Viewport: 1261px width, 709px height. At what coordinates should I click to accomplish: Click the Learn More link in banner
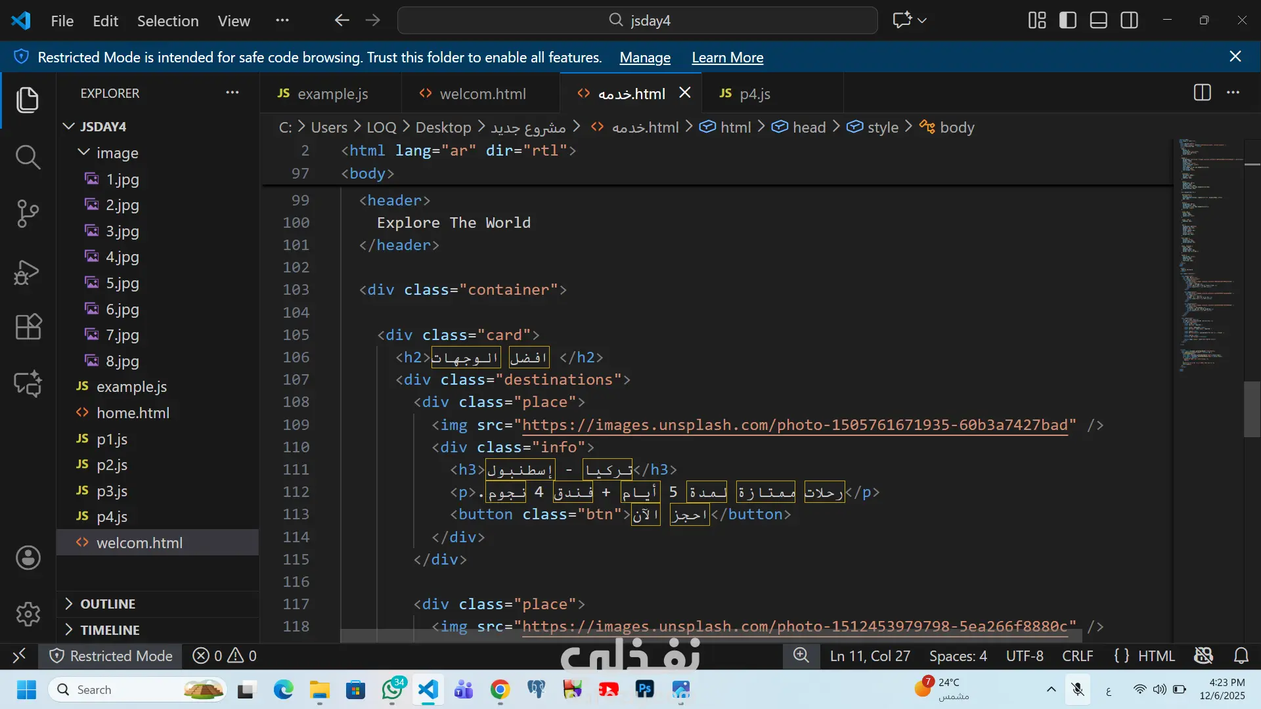point(727,58)
